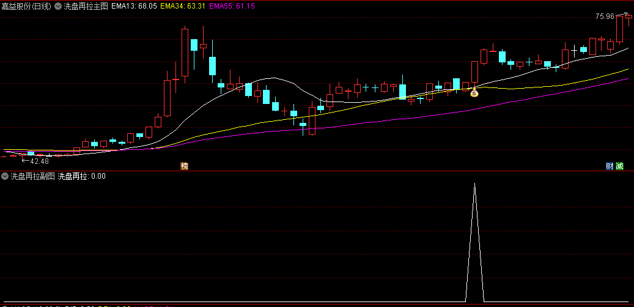Select the 洗盘再拉副图 indicator name
This screenshot has width=634, height=307.
[32, 176]
